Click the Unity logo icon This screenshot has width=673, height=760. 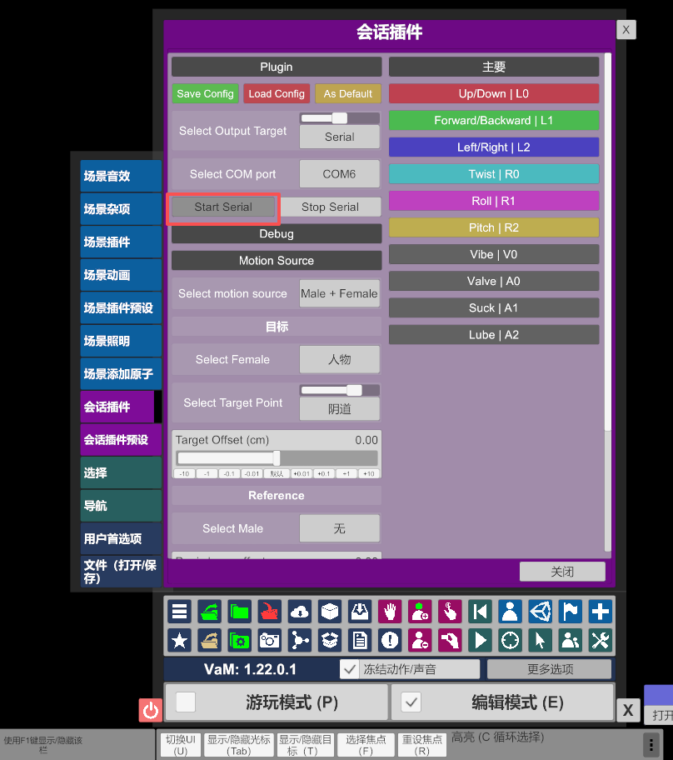point(540,611)
